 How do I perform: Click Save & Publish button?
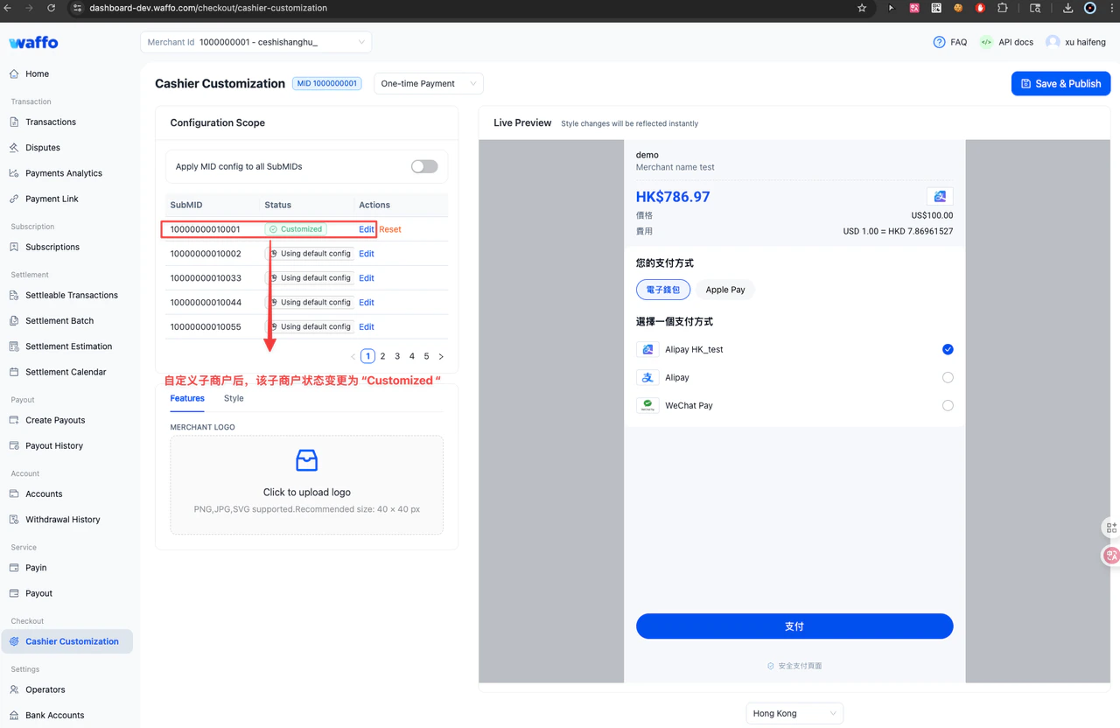pyautogui.click(x=1061, y=84)
